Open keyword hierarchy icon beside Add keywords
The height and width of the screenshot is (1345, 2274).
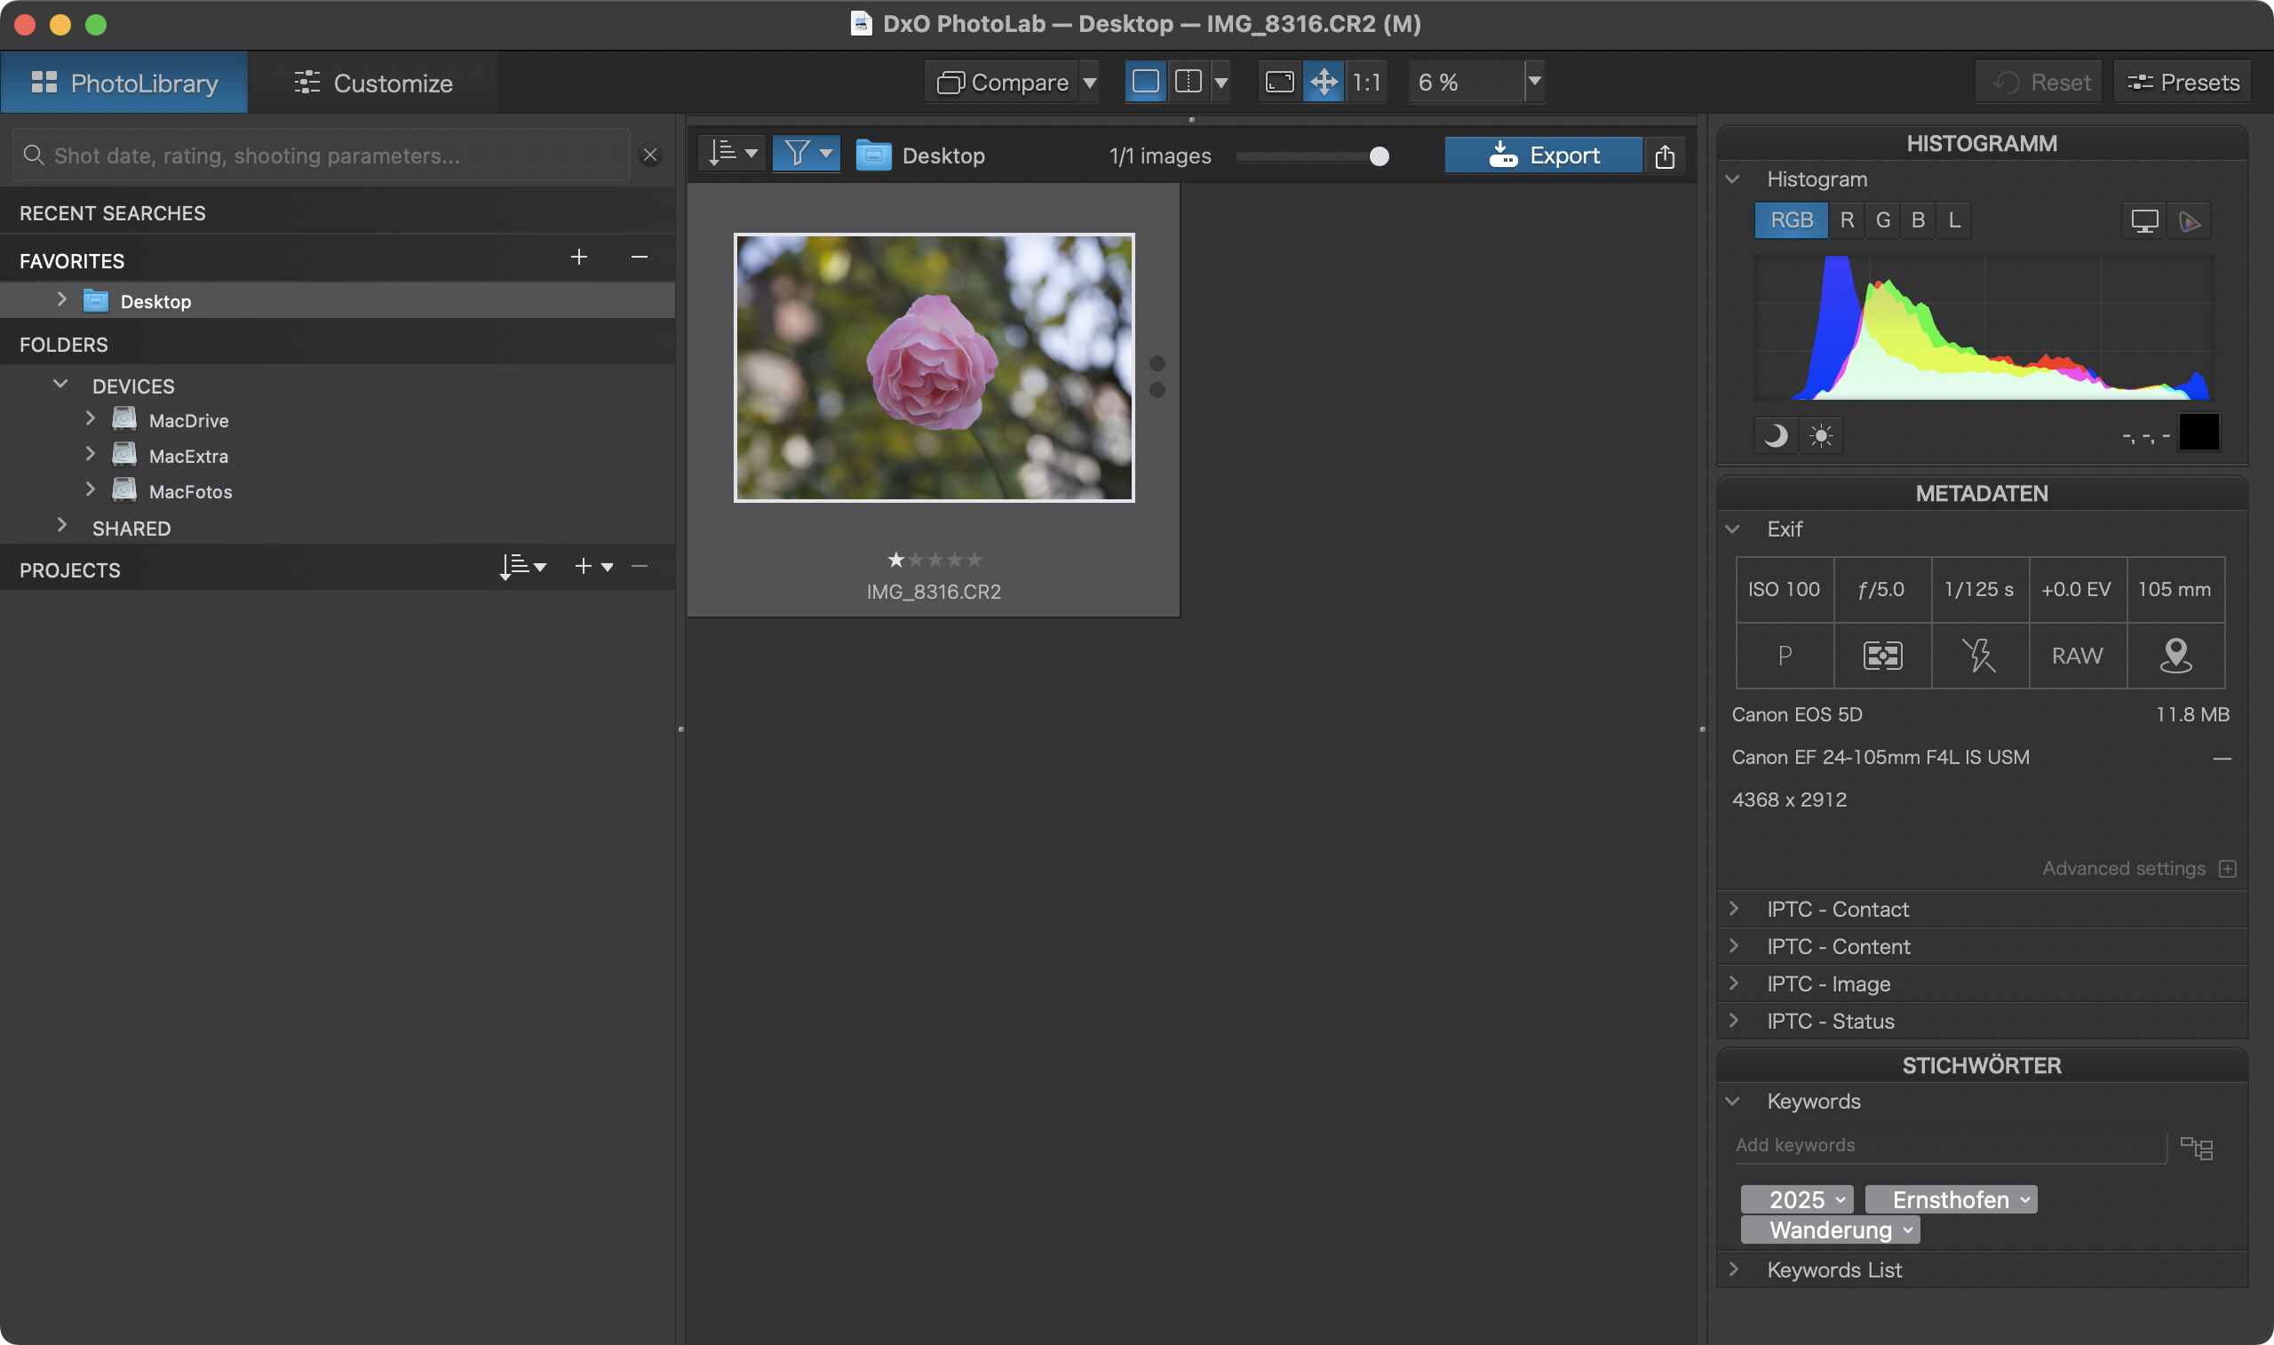2196,1149
